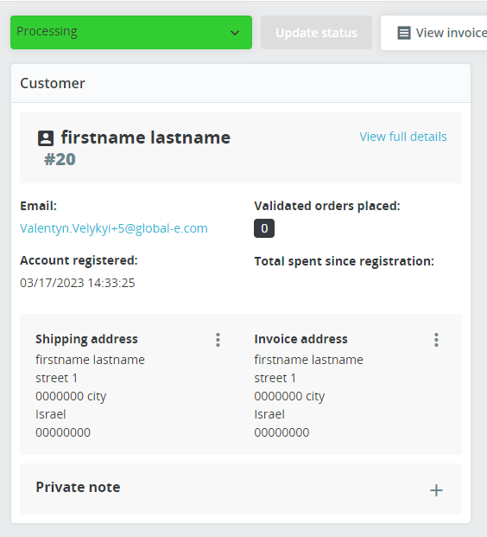Click the chevron arrow in status selector
The width and height of the screenshot is (487, 537).
pos(235,33)
